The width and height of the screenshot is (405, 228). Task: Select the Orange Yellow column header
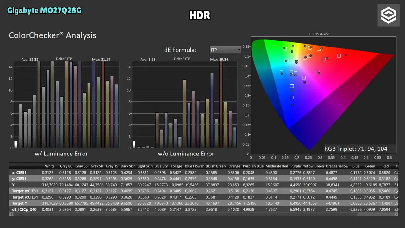(x=337, y=166)
